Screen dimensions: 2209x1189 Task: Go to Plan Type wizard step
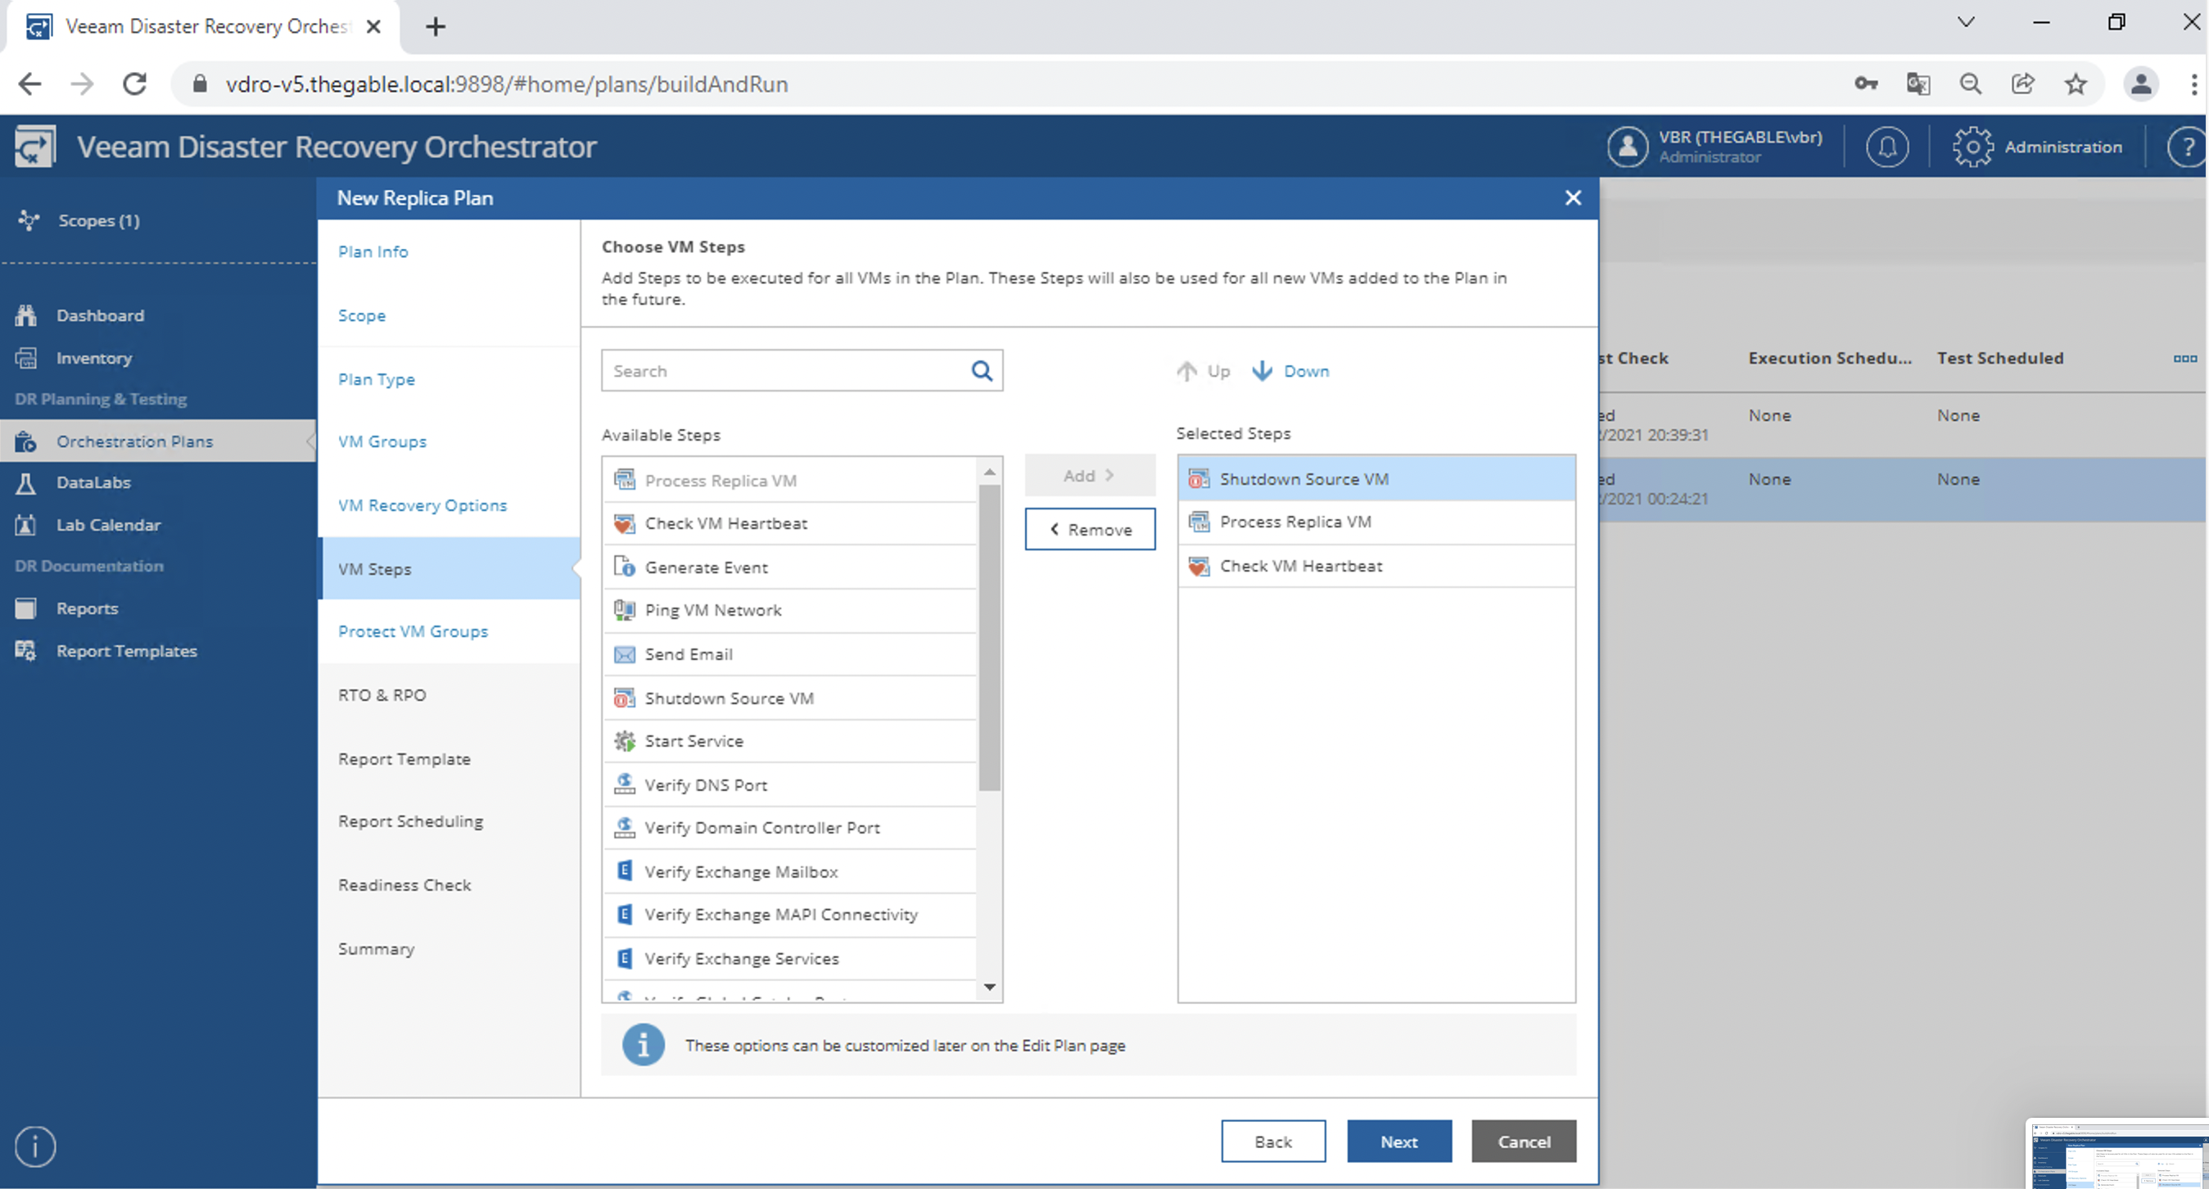(x=377, y=379)
